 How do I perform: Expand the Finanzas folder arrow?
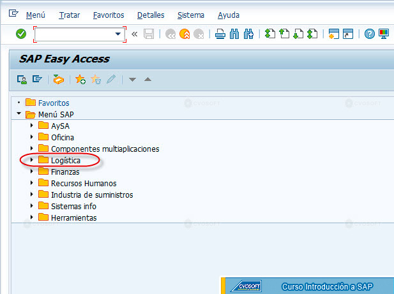coord(32,172)
